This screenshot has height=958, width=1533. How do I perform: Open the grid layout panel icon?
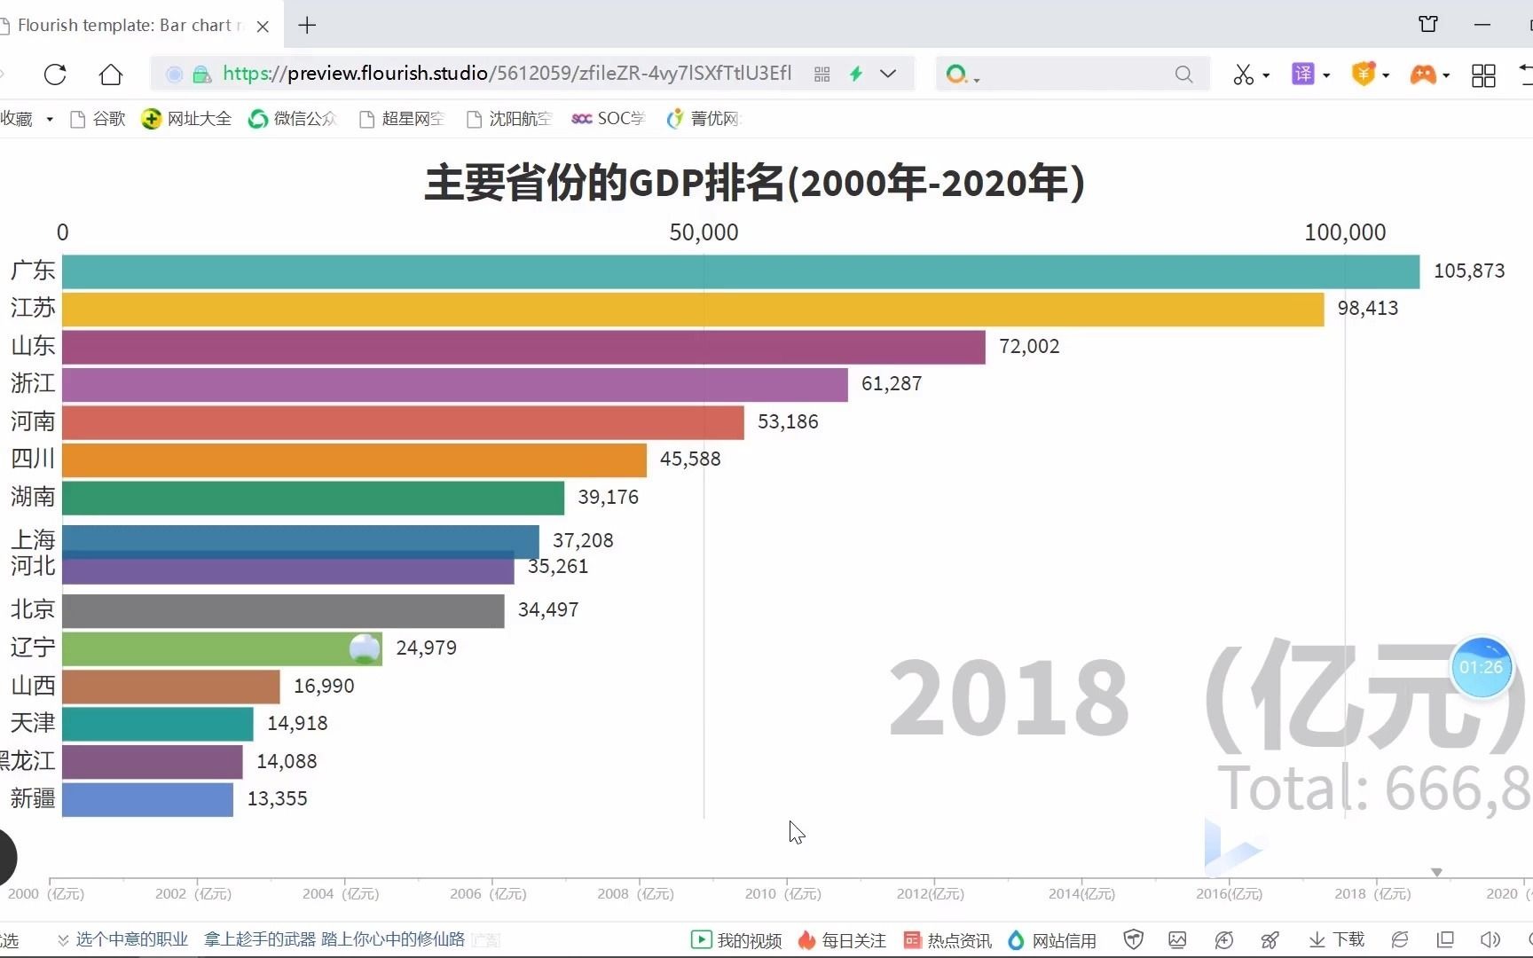coord(1482,75)
